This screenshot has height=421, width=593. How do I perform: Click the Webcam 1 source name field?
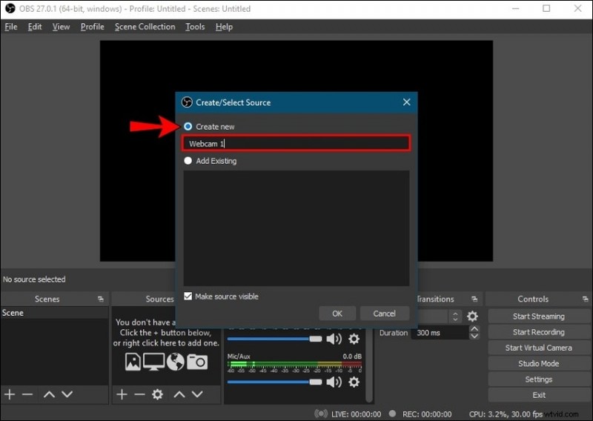pyautogui.click(x=296, y=143)
